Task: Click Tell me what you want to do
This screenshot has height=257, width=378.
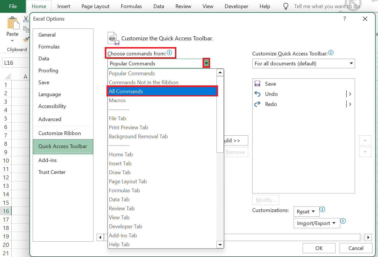Action: pos(327,6)
